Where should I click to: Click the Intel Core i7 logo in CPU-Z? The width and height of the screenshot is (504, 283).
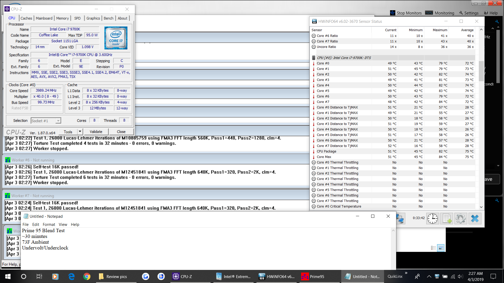pos(116,38)
